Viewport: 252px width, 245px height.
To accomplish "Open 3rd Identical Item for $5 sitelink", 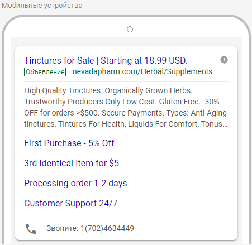I will pyautogui.click(x=72, y=163).
